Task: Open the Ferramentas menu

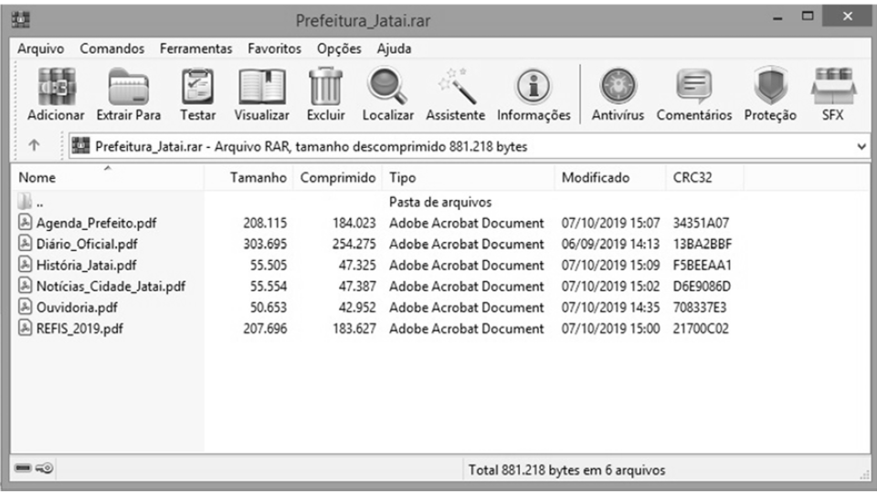Action: (195, 48)
